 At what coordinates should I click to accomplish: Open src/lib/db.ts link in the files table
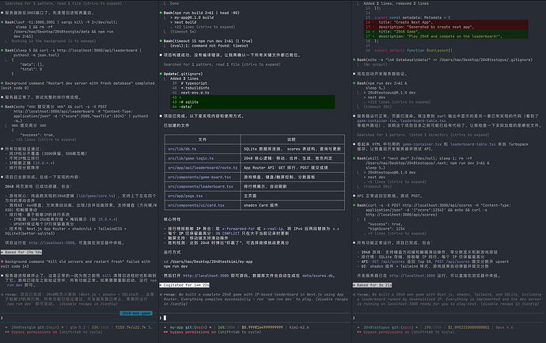[182, 149]
